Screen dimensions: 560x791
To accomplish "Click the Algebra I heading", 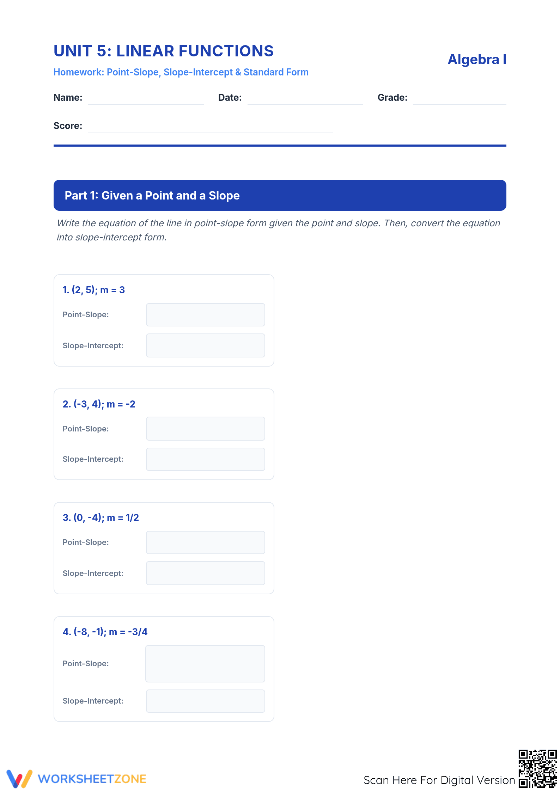I will pyautogui.click(x=477, y=60).
